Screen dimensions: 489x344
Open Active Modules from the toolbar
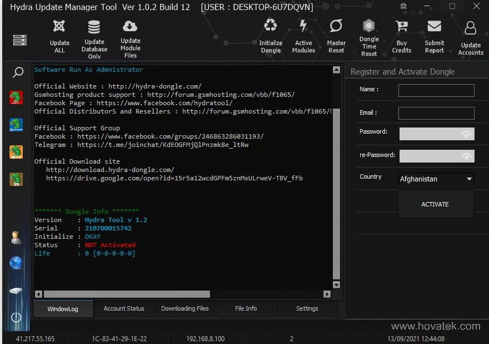pos(303,26)
